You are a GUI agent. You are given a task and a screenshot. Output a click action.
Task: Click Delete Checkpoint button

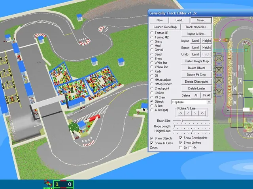click(196, 82)
